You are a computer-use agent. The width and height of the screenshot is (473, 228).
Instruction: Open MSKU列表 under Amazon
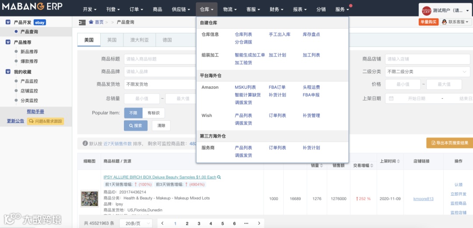tap(245, 87)
